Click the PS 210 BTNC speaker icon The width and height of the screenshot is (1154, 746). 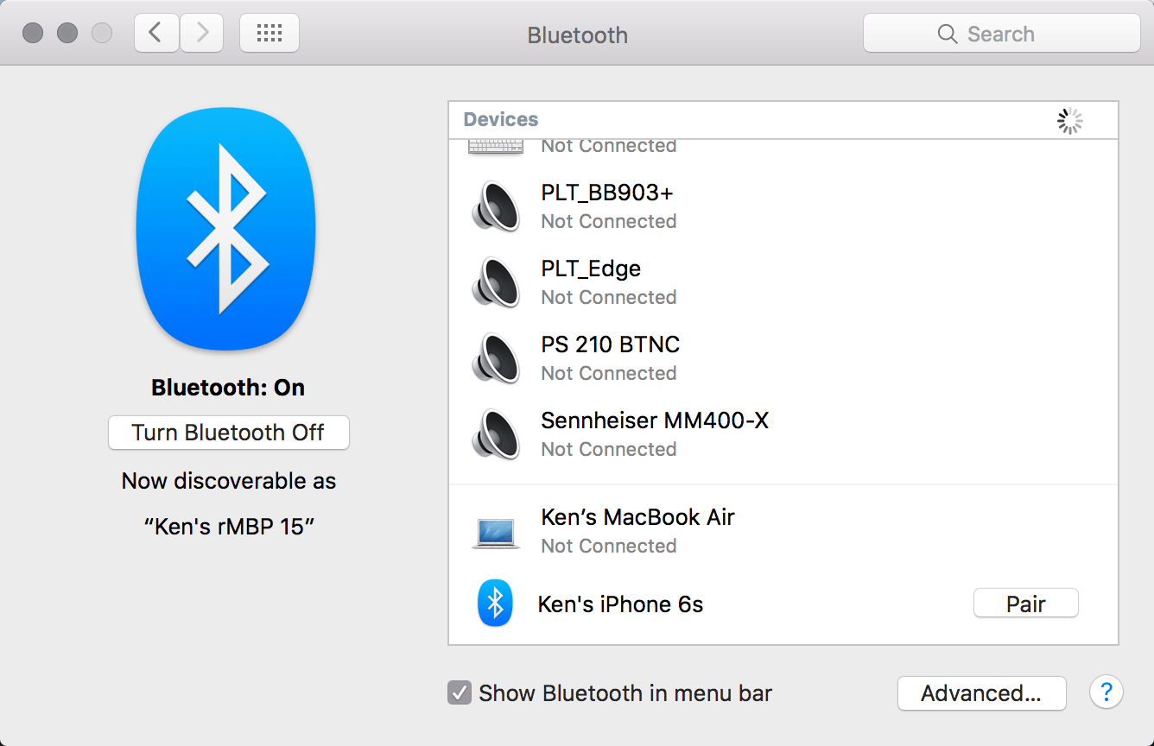tap(496, 358)
